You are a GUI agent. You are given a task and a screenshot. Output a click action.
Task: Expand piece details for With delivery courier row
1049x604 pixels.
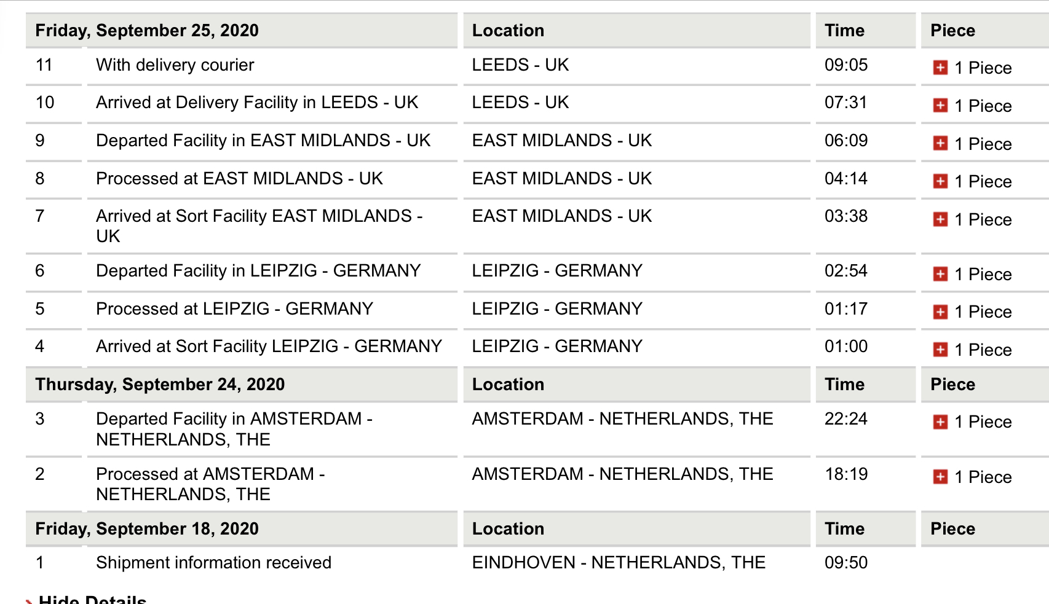point(940,68)
